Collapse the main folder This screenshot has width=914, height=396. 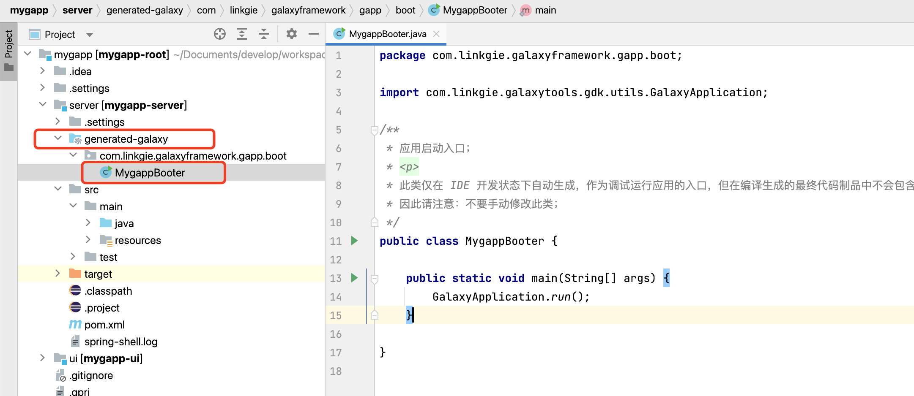[73, 206]
